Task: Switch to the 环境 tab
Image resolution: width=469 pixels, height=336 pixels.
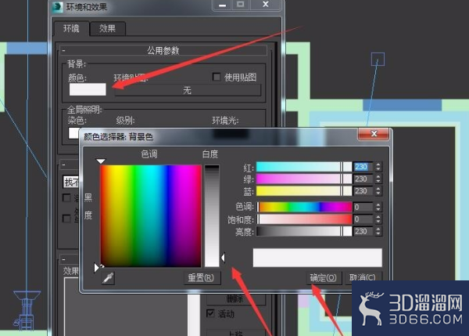Action: pyautogui.click(x=71, y=28)
